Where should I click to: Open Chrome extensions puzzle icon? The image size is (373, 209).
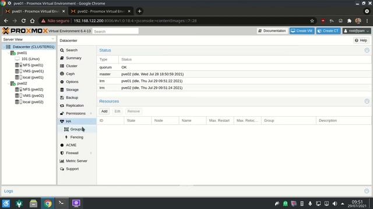tap(349, 21)
